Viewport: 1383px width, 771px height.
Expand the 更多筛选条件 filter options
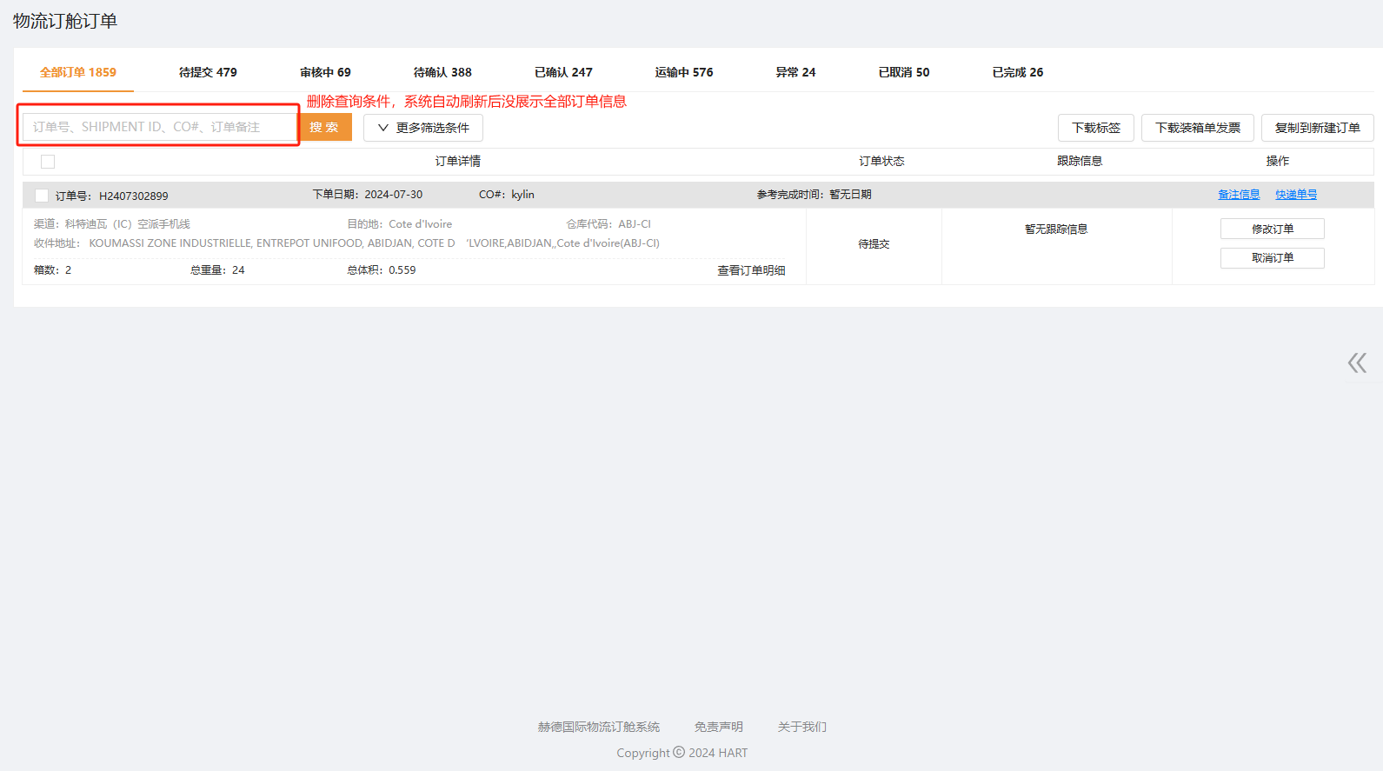click(423, 128)
